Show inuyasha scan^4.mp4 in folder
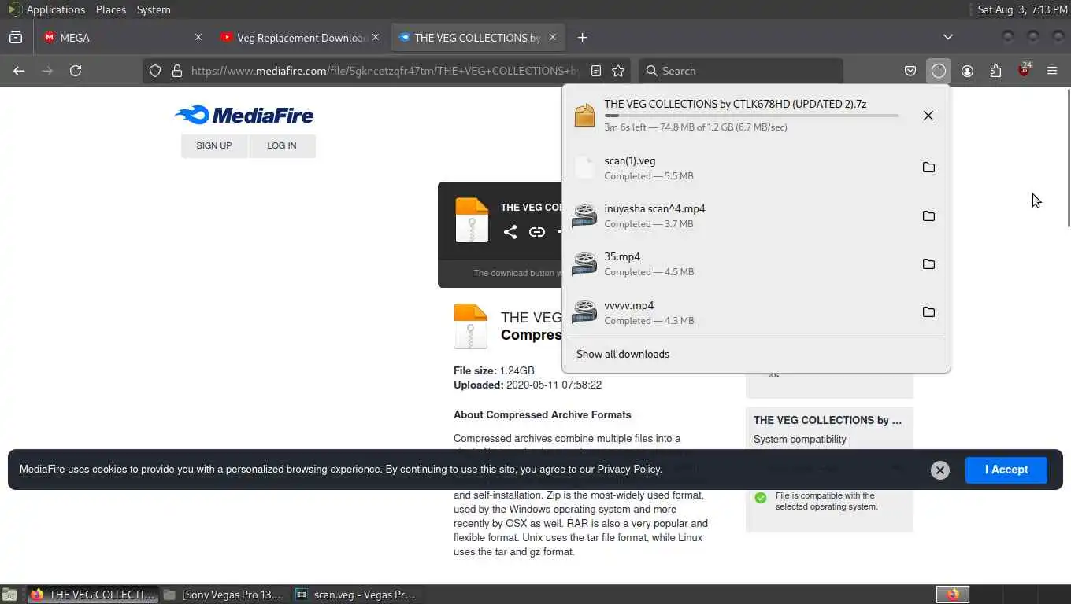 click(x=928, y=216)
